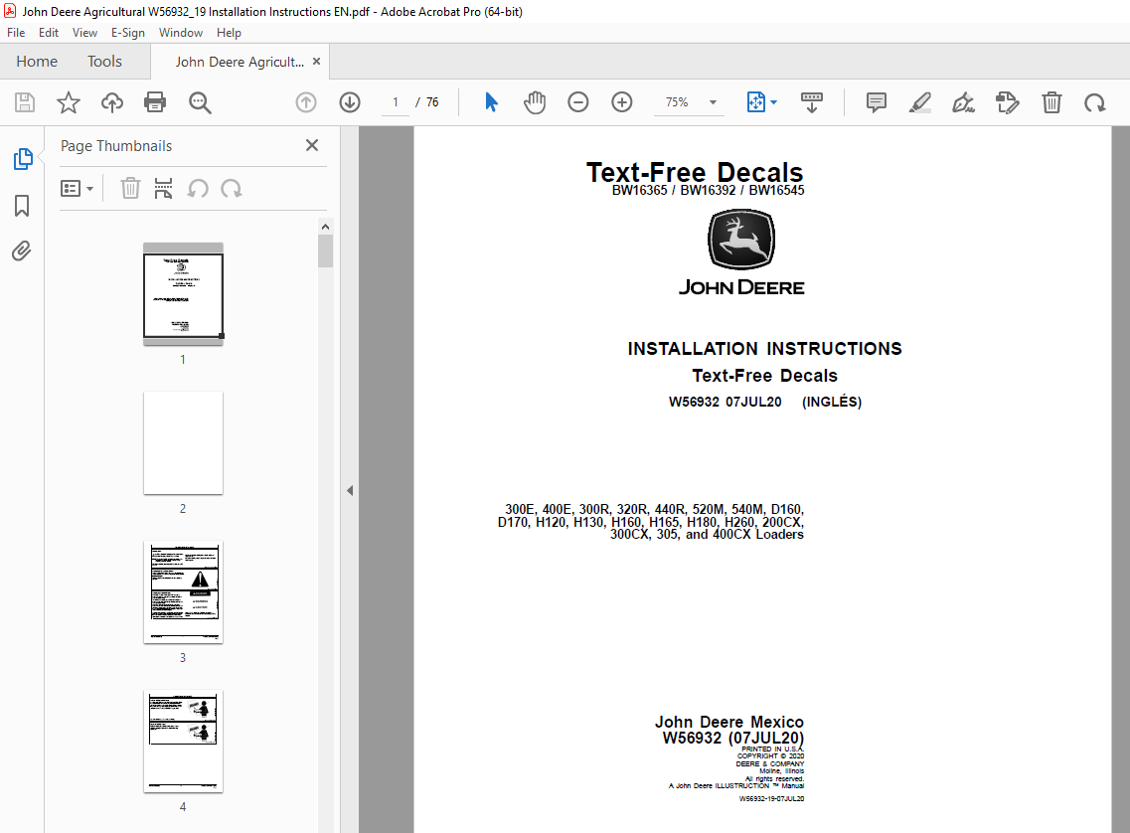Image resolution: width=1130 pixels, height=833 pixels.
Task: Switch to the Home tab
Action: pyautogui.click(x=37, y=62)
